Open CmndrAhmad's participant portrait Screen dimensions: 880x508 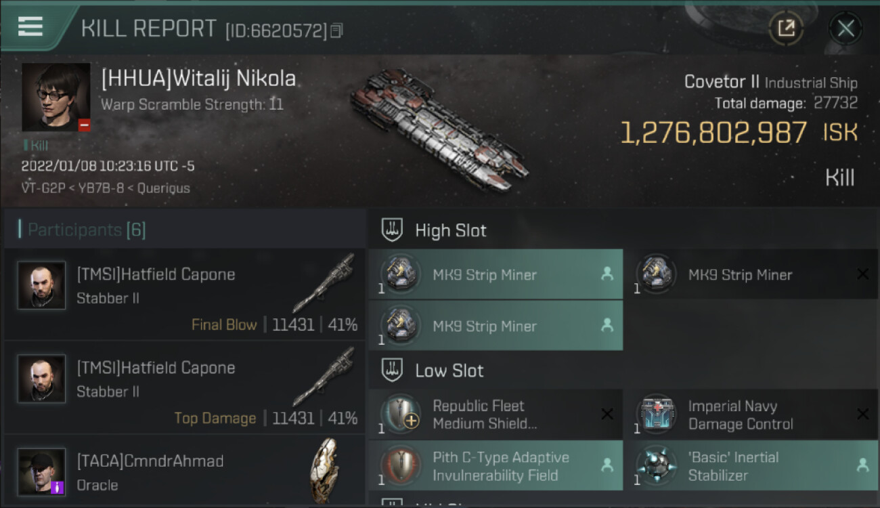tap(42, 471)
